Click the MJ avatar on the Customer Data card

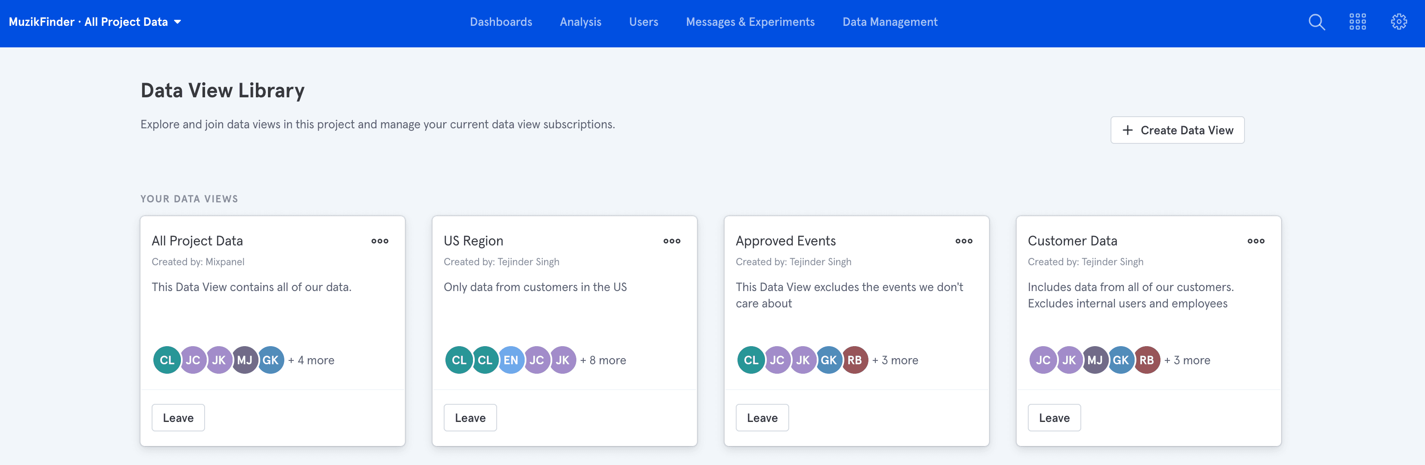coord(1095,360)
